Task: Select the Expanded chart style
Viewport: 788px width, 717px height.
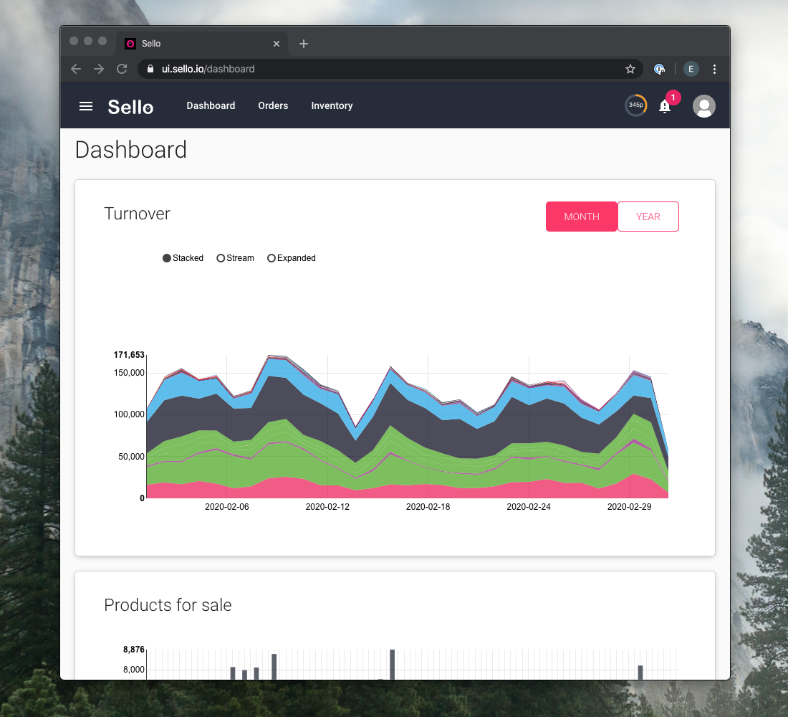Action: [292, 258]
